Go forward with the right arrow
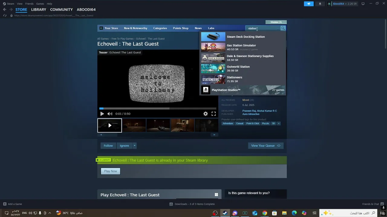 click(11, 10)
